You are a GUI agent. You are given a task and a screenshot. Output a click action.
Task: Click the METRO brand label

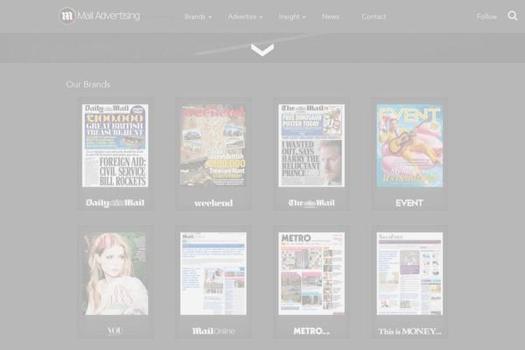pos(311,331)
